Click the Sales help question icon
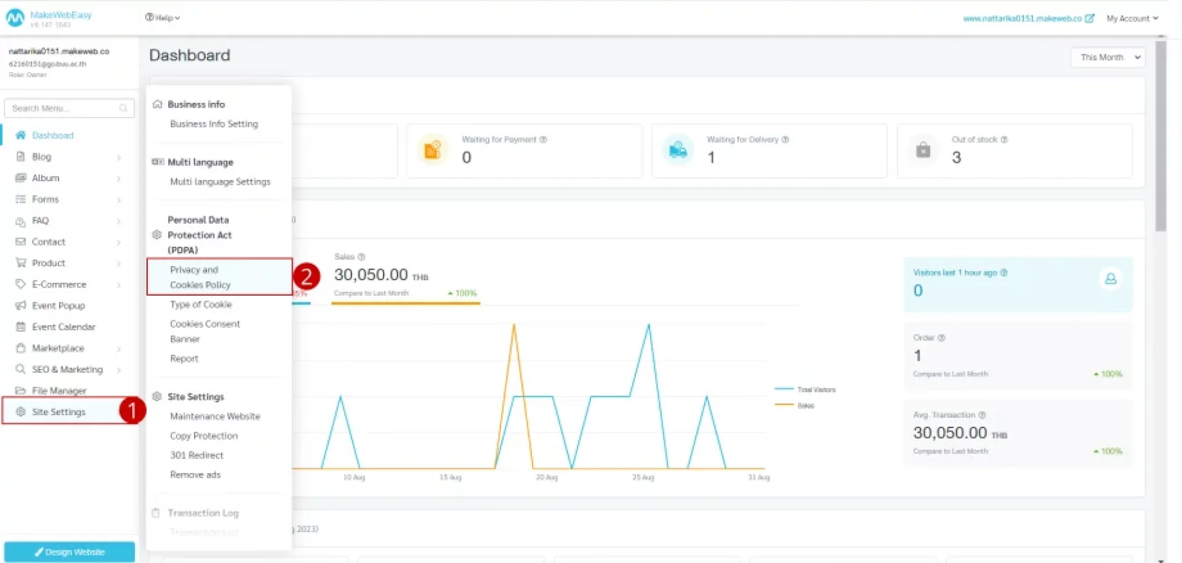 (361, 257)
